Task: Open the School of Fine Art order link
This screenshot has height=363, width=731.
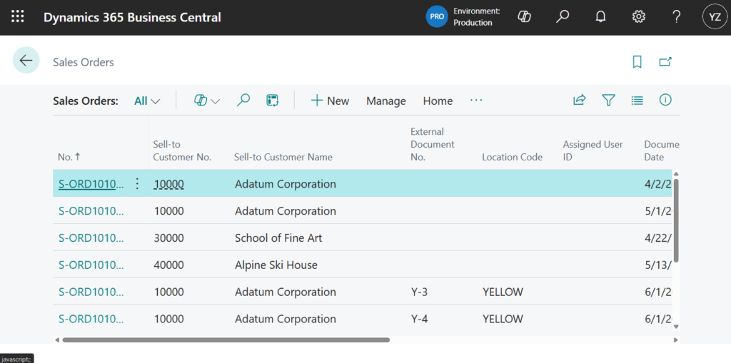Action: point(91,238)
